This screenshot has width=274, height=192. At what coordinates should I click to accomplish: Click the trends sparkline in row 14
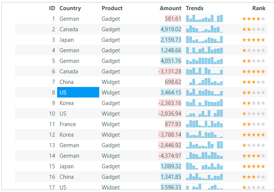pyautogui.click(x=204, y=156)
